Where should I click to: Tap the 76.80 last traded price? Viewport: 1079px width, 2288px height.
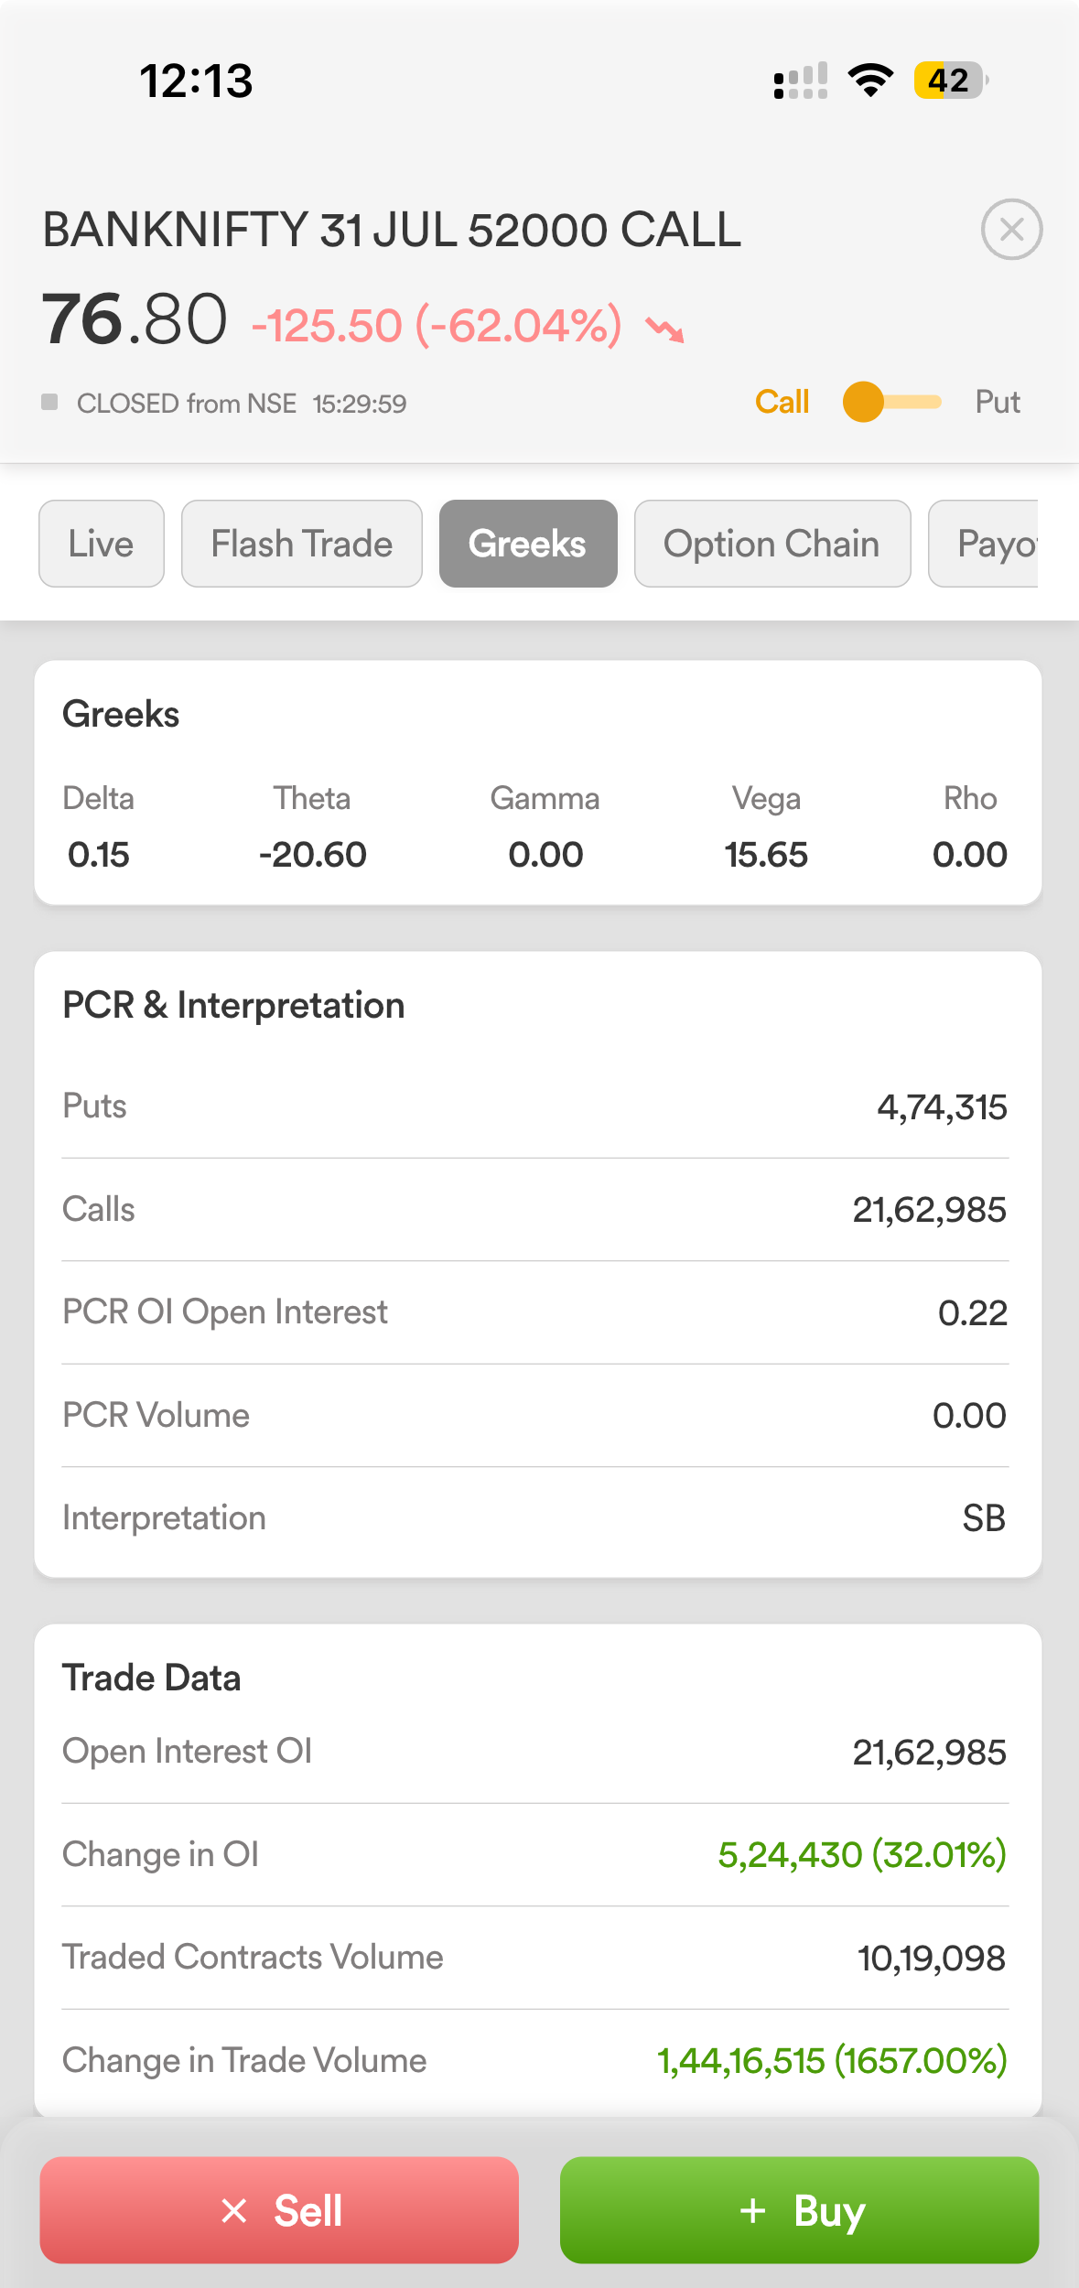tap(135, 320)
